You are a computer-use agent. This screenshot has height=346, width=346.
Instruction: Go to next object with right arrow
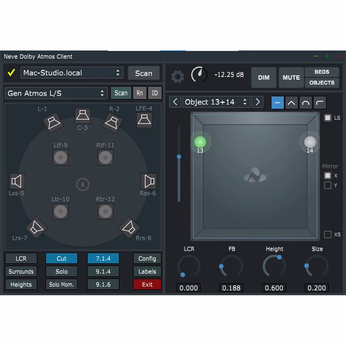(x=257, y=102)
